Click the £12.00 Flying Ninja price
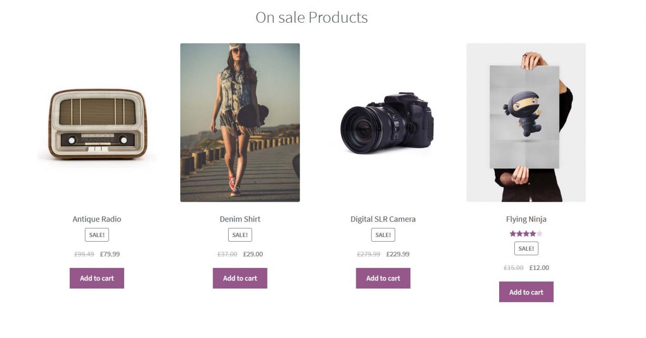646x338 pixels. 539,268
